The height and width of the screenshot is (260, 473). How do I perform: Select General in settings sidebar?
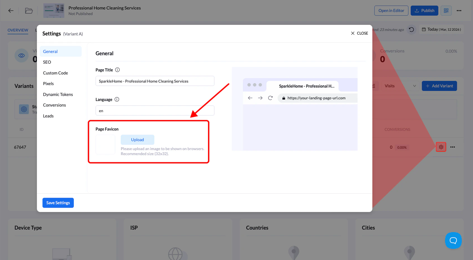coord(61,51)
